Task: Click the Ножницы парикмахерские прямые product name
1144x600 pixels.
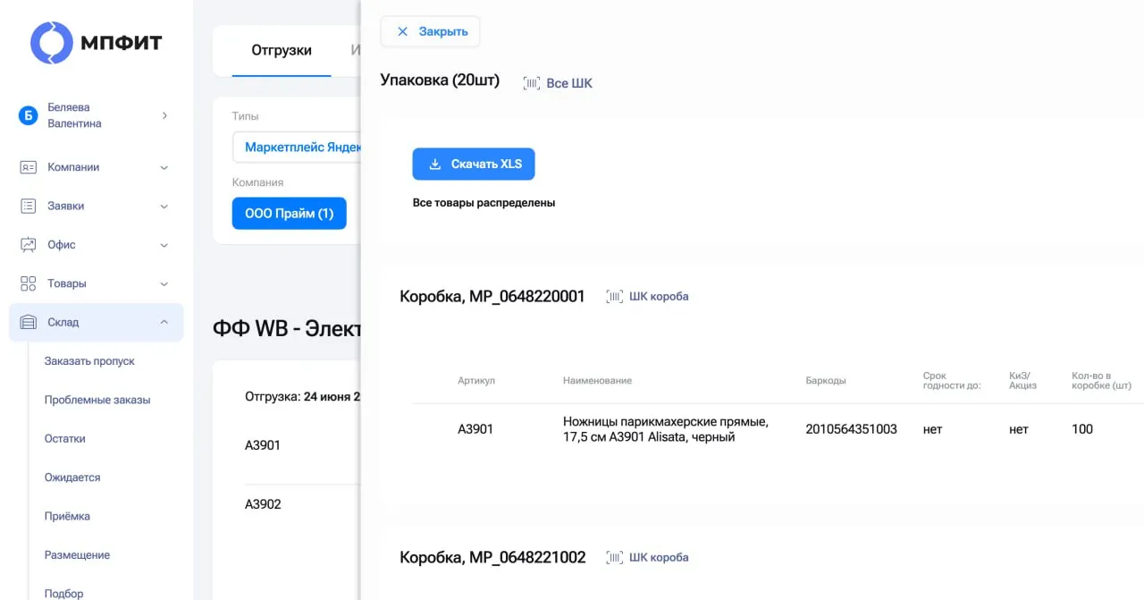Action: pos(666,429)
